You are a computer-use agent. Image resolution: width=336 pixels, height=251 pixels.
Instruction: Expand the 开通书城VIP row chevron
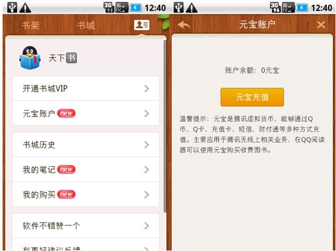tap(147, 89)
